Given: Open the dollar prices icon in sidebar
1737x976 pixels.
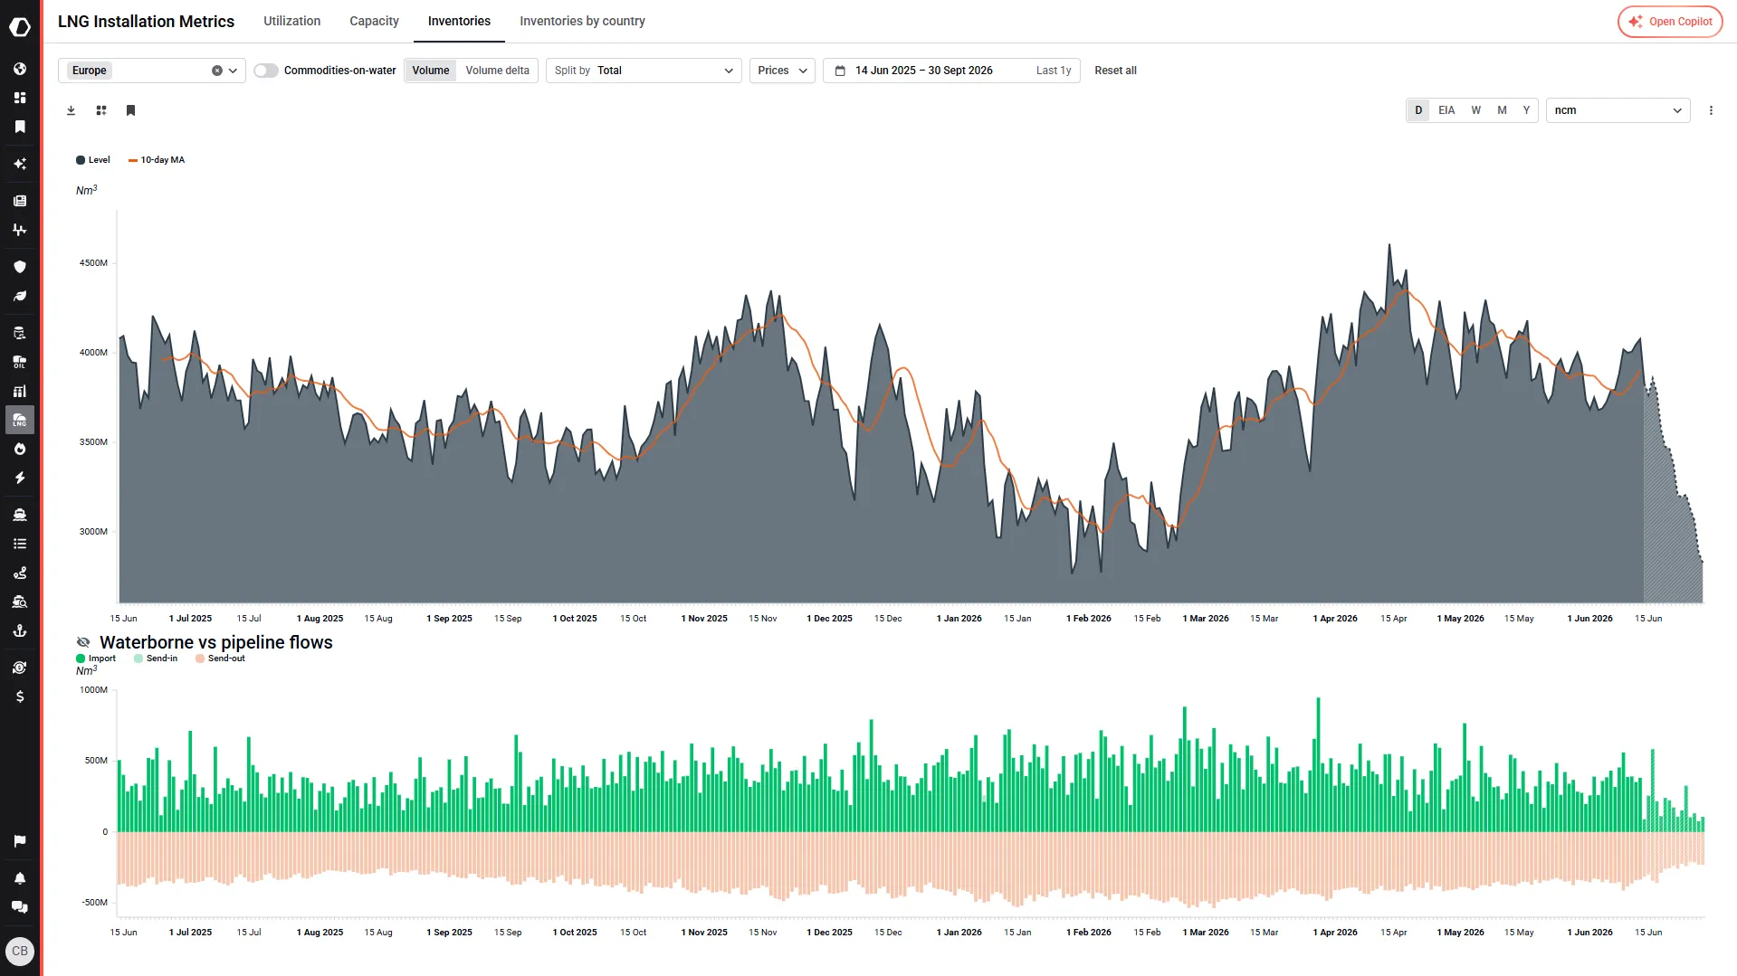Looking at the screenshot, I should [20, 696].
